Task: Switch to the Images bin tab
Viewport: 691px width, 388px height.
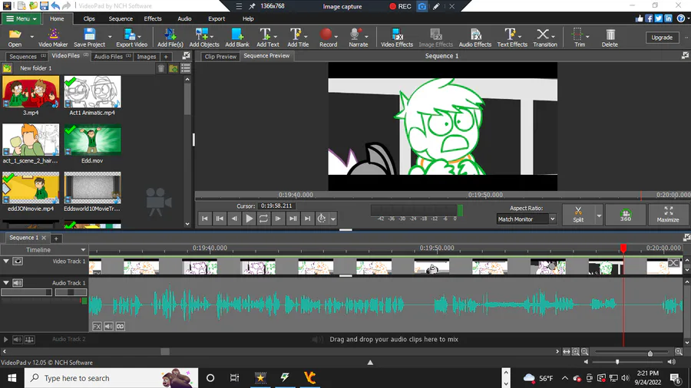Action: point(147,56)
